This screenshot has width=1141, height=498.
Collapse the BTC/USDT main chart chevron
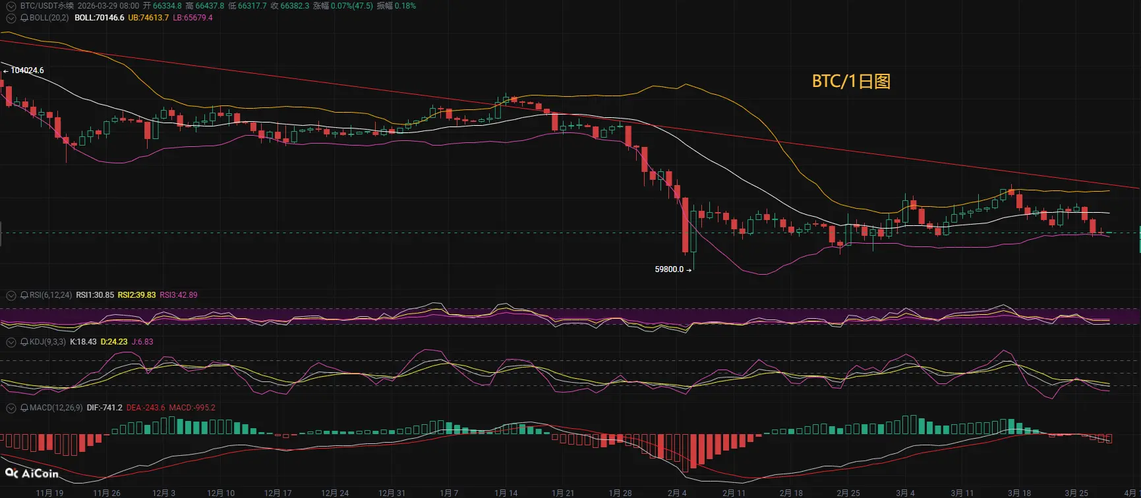11,6
